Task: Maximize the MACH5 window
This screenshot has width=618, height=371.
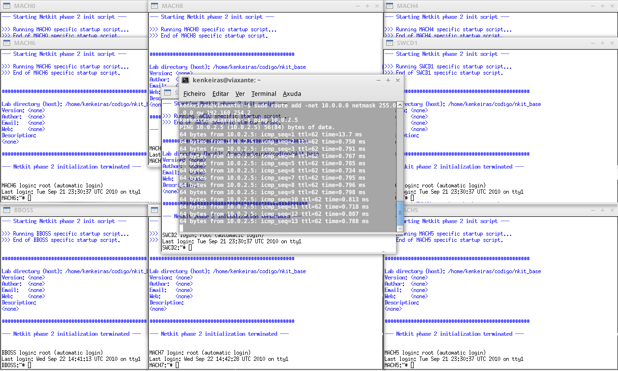Action: tap(603, 210)
